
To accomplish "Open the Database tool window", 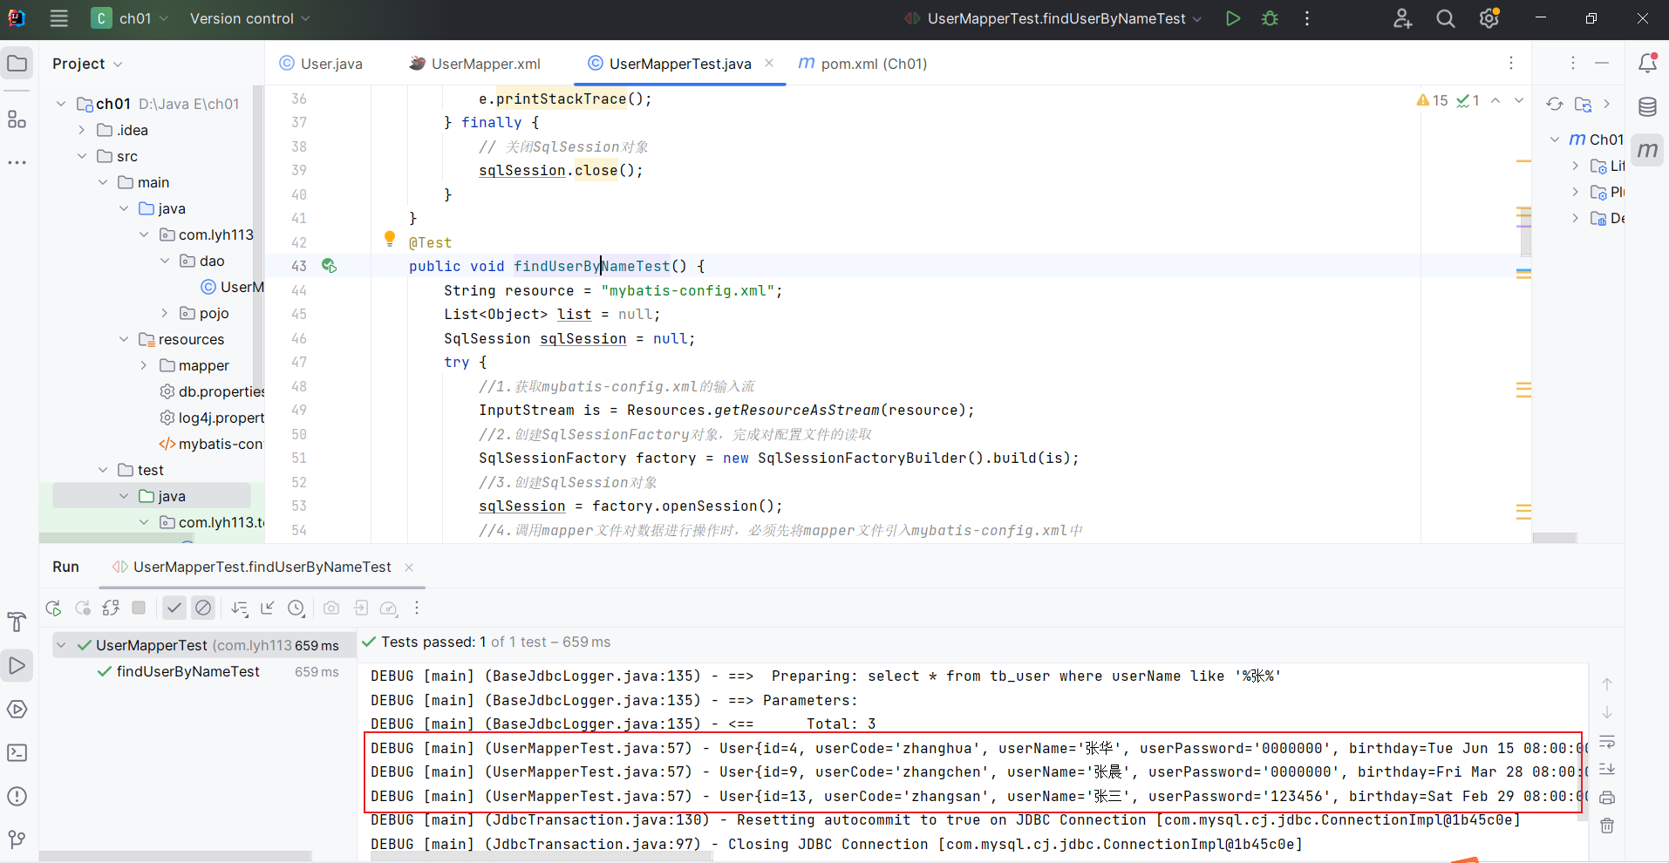I will tap(1647, 107).
